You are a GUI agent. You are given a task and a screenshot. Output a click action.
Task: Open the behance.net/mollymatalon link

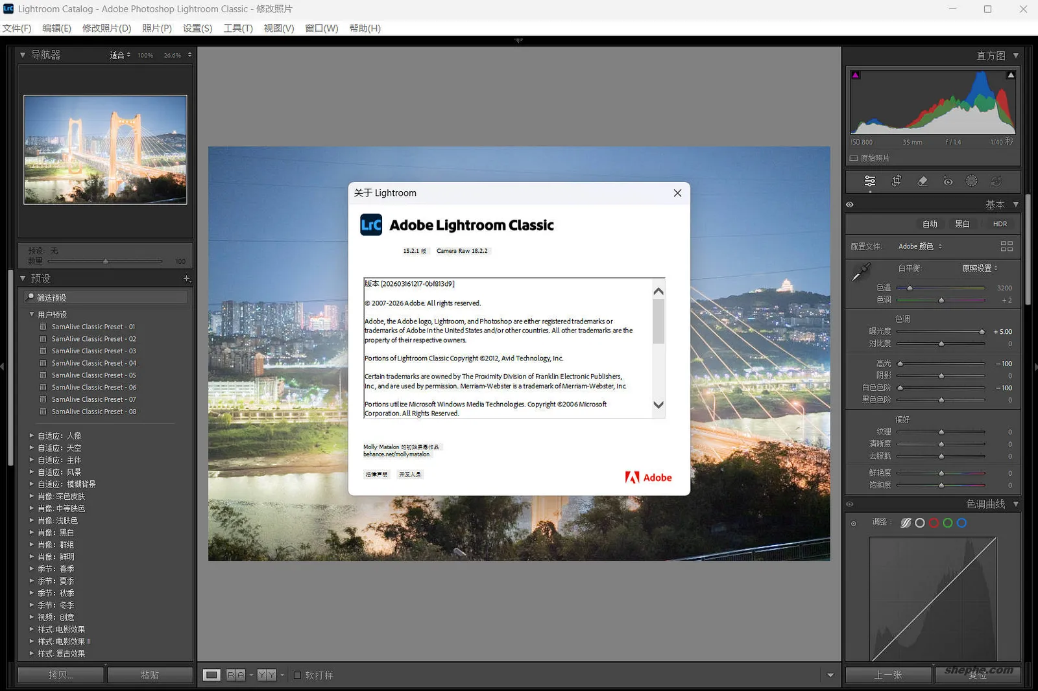397,454
